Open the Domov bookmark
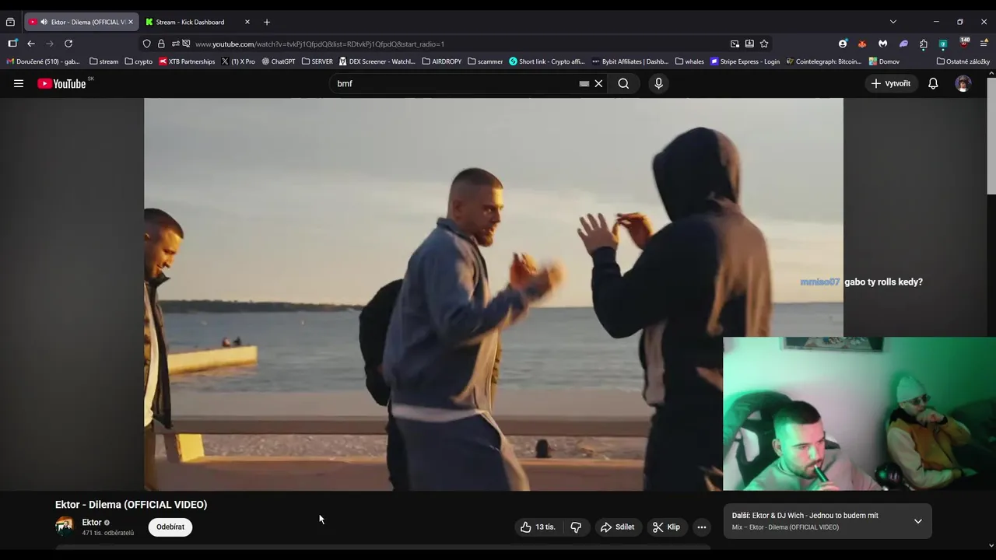 coord(885,61)
